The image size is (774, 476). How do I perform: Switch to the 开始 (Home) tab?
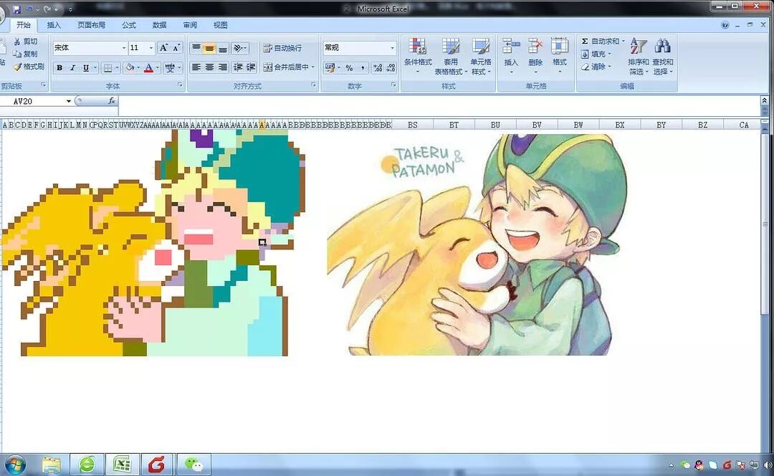23,24
